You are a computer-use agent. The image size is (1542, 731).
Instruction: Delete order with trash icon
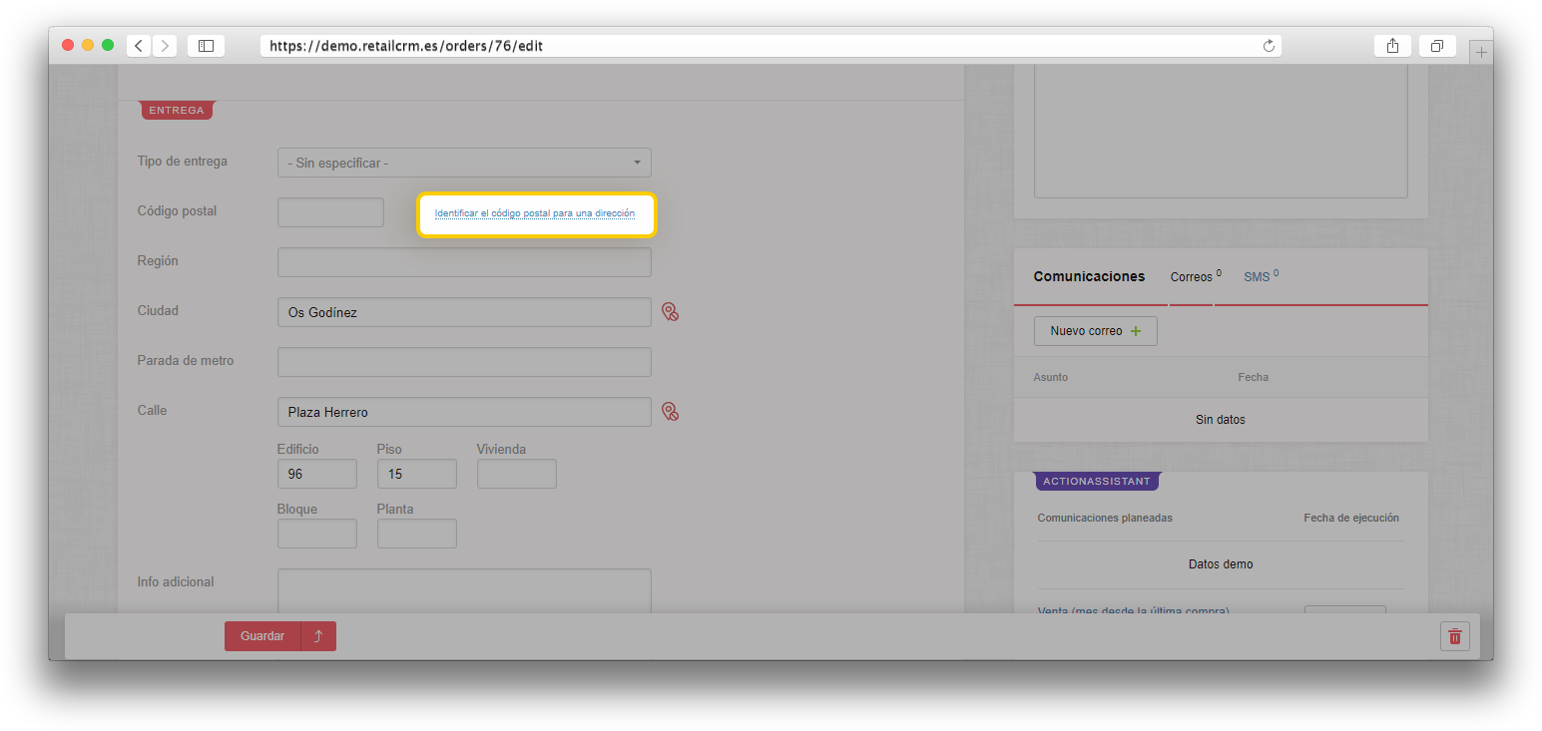pos(1455,636)
